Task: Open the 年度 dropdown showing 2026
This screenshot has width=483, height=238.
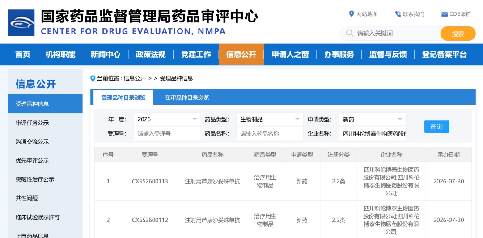Action: [167, 119]
